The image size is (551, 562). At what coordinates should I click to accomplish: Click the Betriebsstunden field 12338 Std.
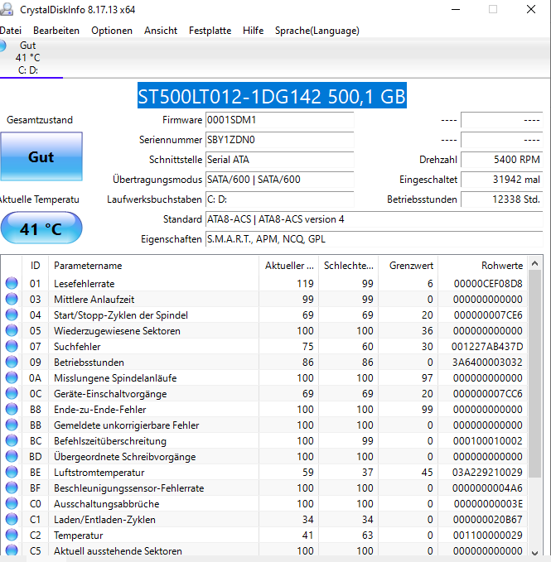pos(502,199)
